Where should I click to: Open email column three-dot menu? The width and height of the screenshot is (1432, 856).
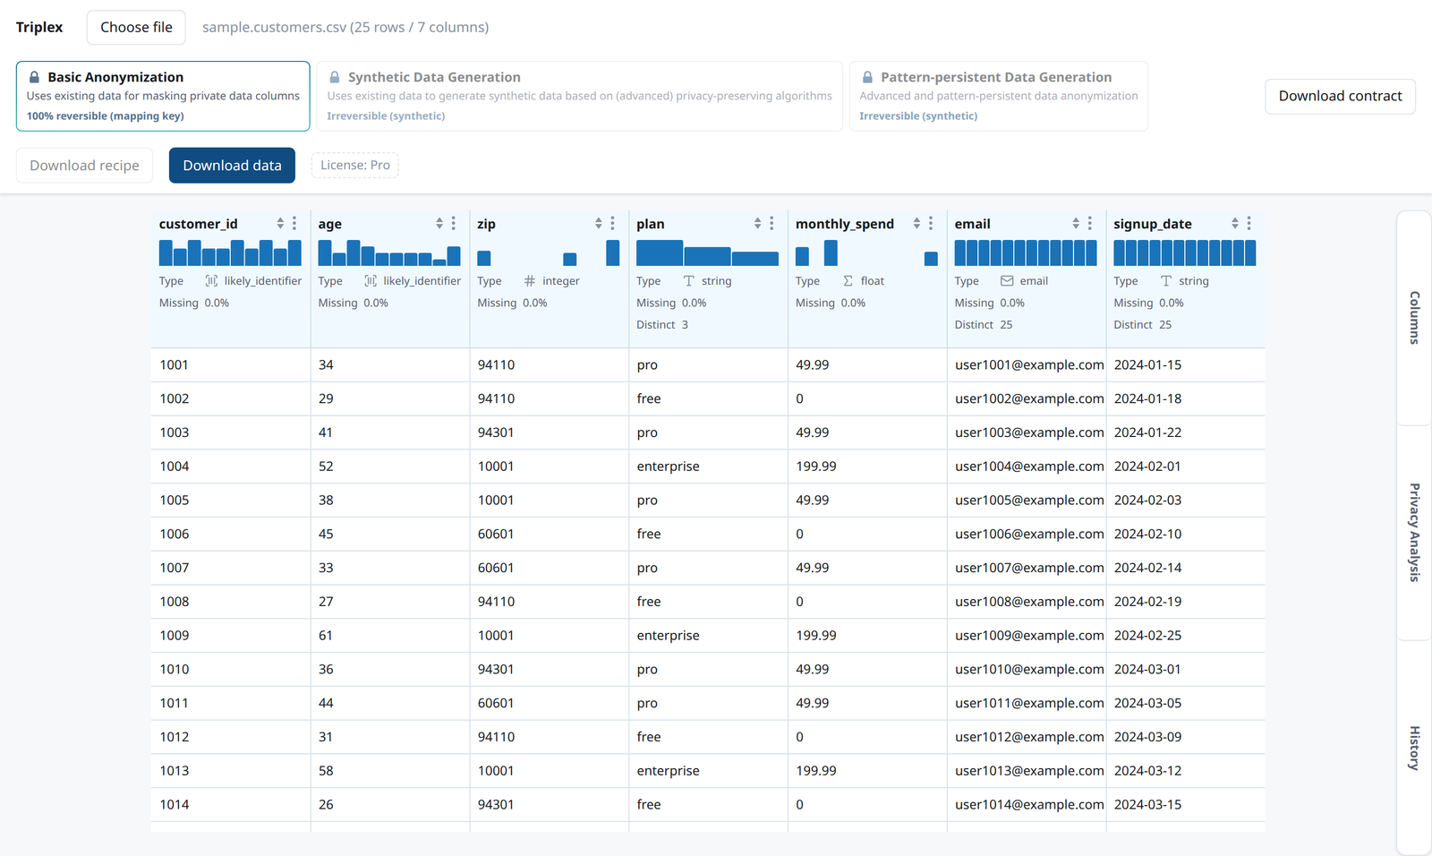[1090, 224]
